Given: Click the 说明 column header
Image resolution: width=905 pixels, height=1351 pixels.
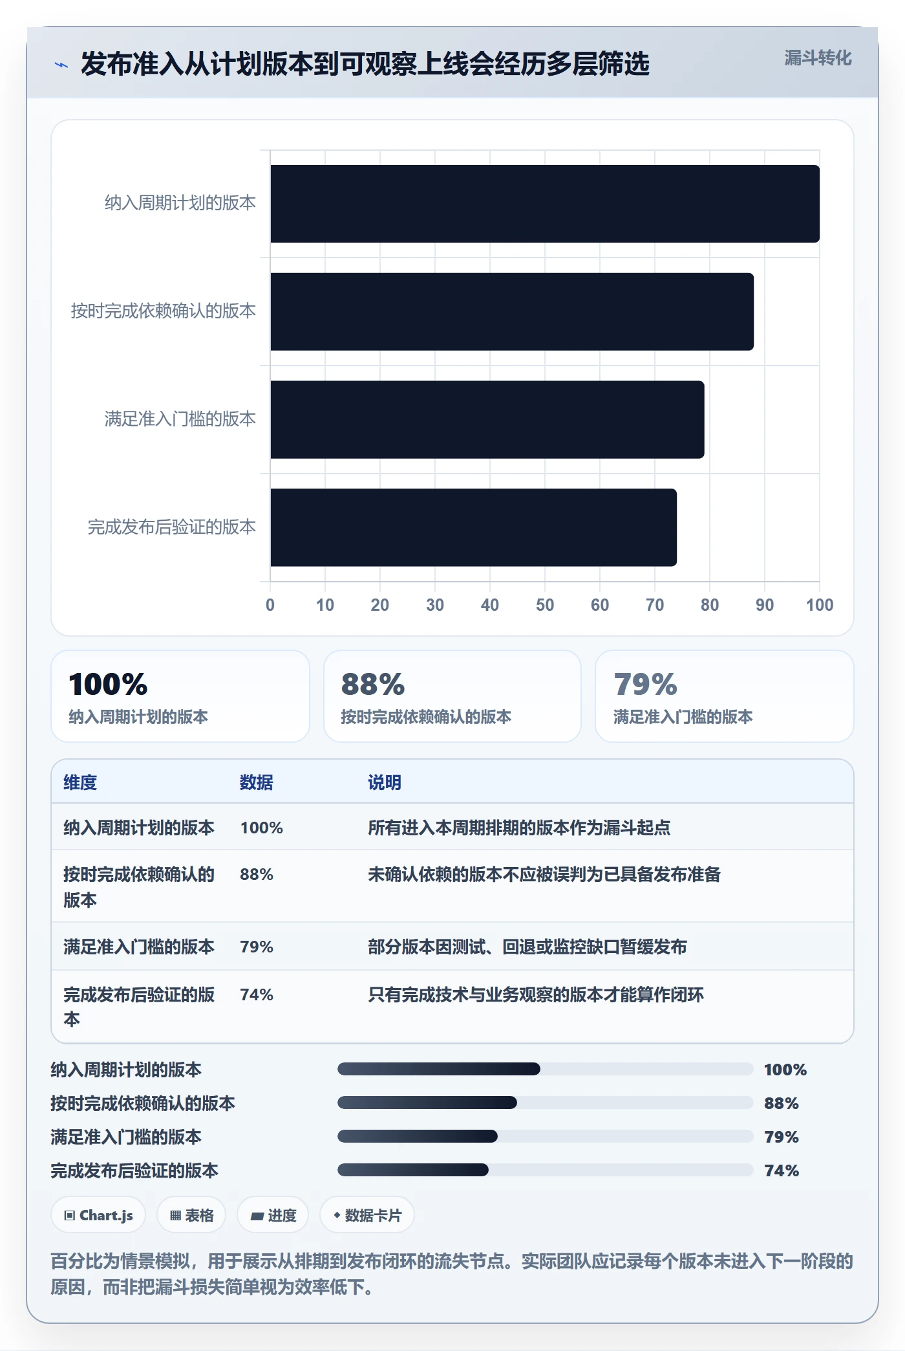Looking at the screenshot, I should click(385, 782).
